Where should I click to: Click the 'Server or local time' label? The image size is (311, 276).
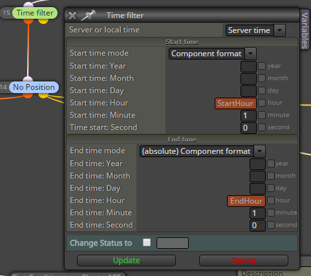(x=104, y=30)
